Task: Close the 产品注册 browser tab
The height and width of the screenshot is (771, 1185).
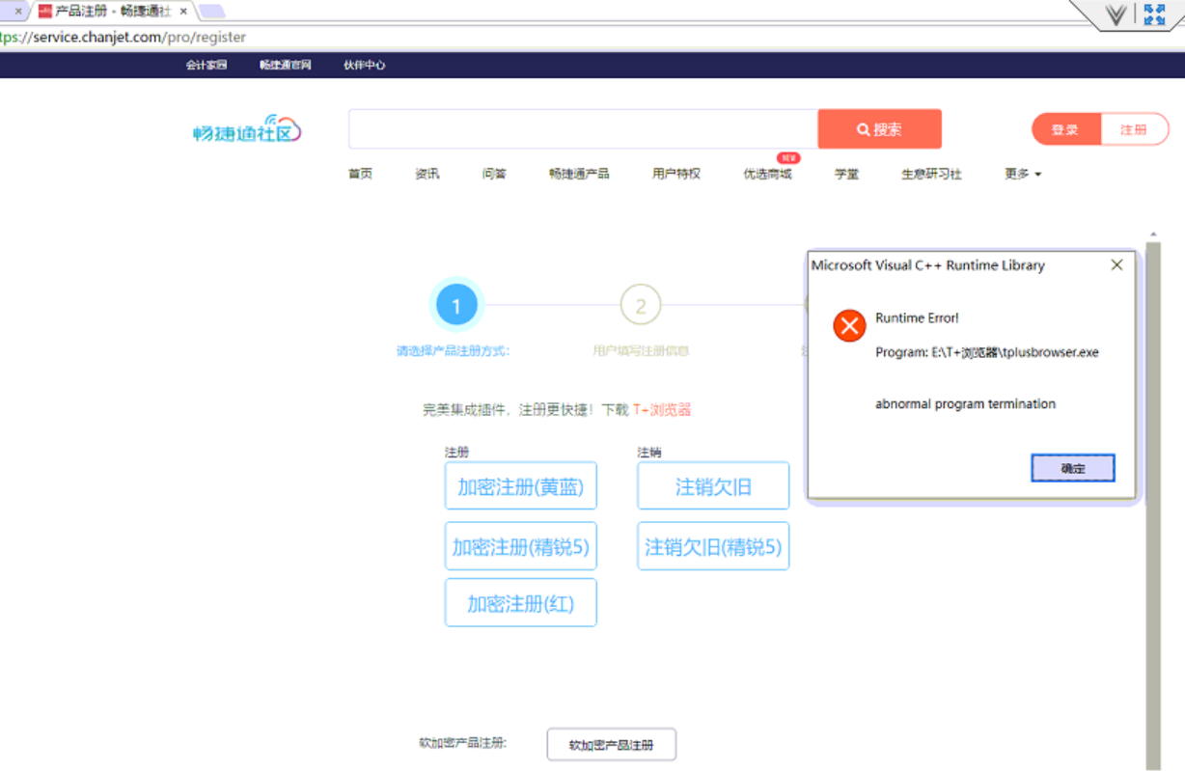Action: pyautogui.click(x=183, y=12)
